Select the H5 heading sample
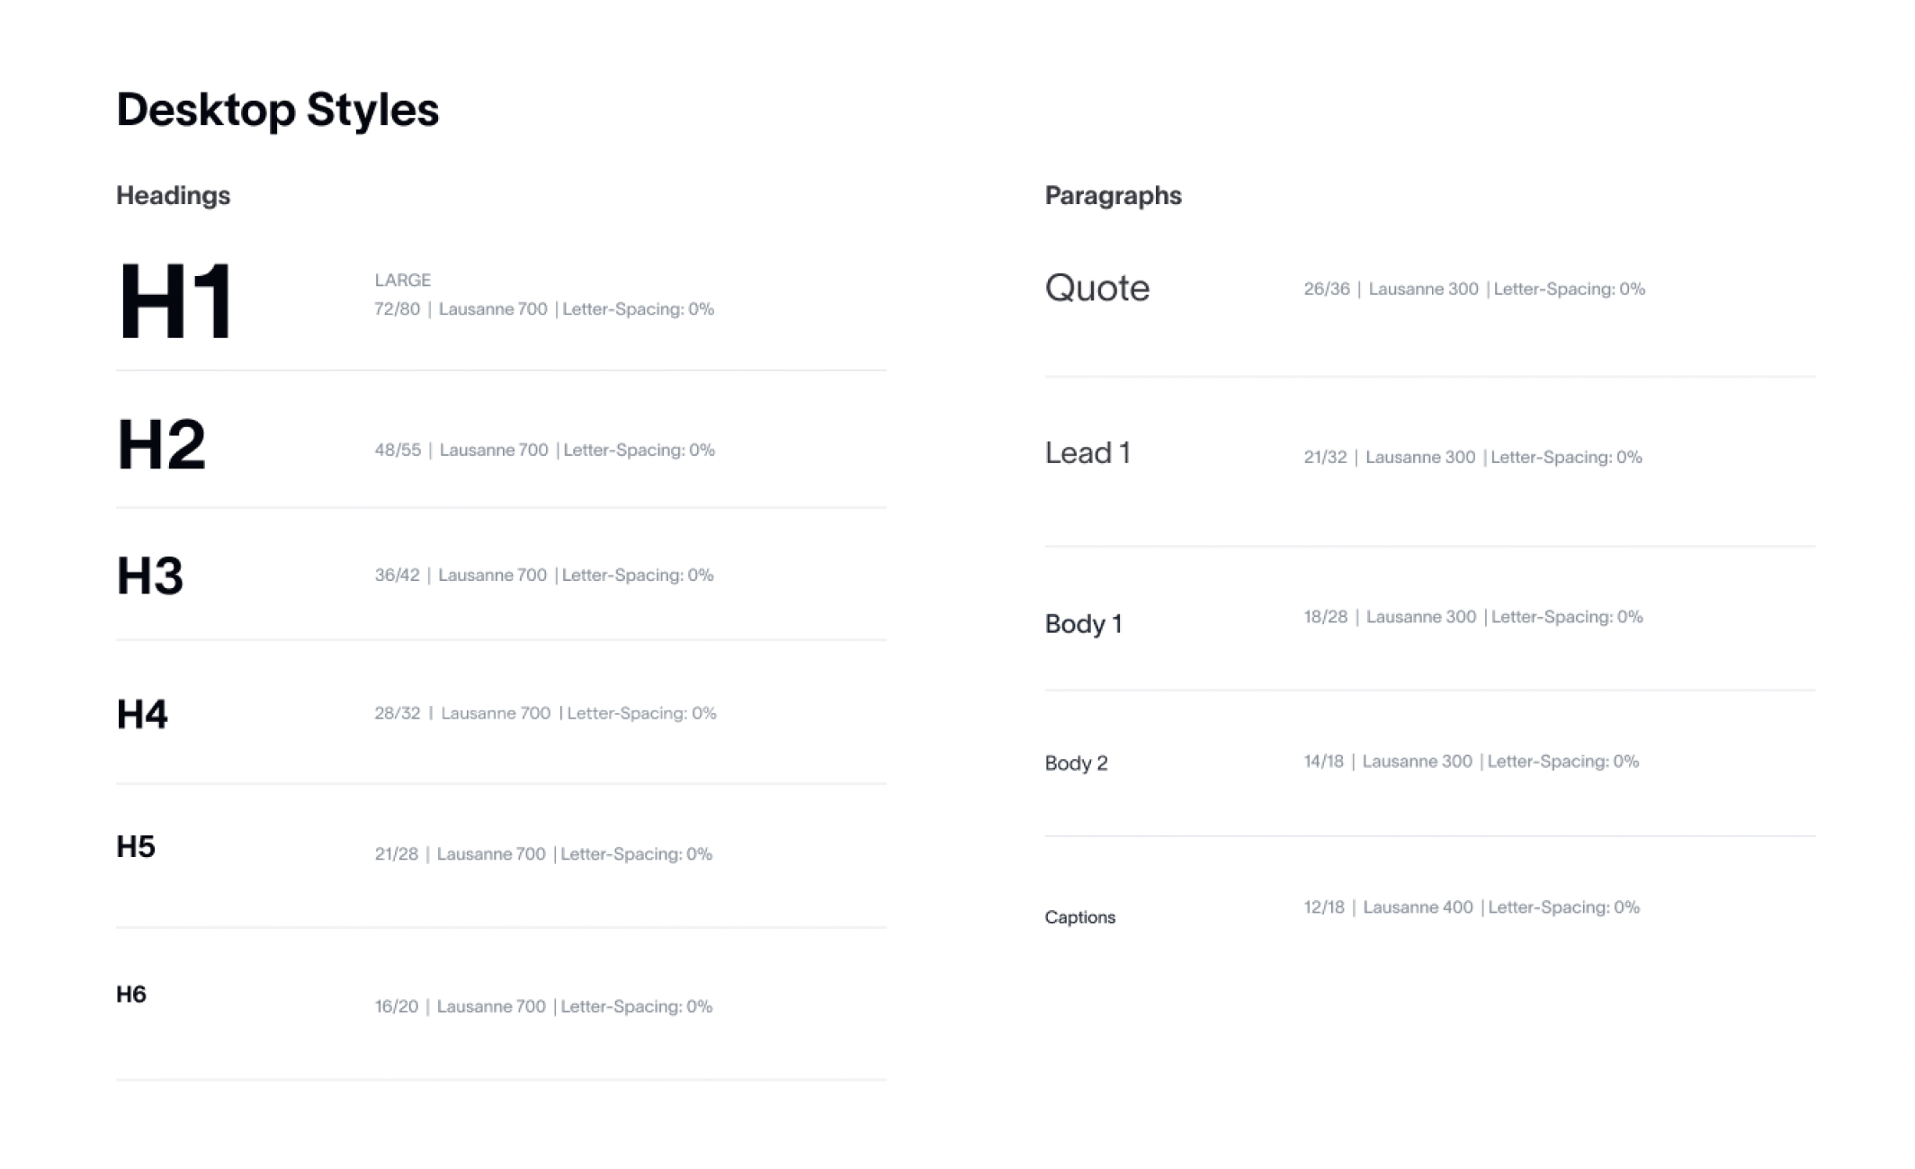The height and width of the screenshot is (1169, 1915). point(136,846)
